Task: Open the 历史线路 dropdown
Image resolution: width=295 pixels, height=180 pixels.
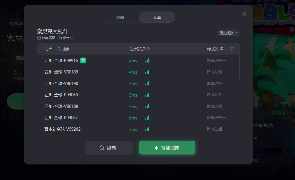Action: click(228, 33)
